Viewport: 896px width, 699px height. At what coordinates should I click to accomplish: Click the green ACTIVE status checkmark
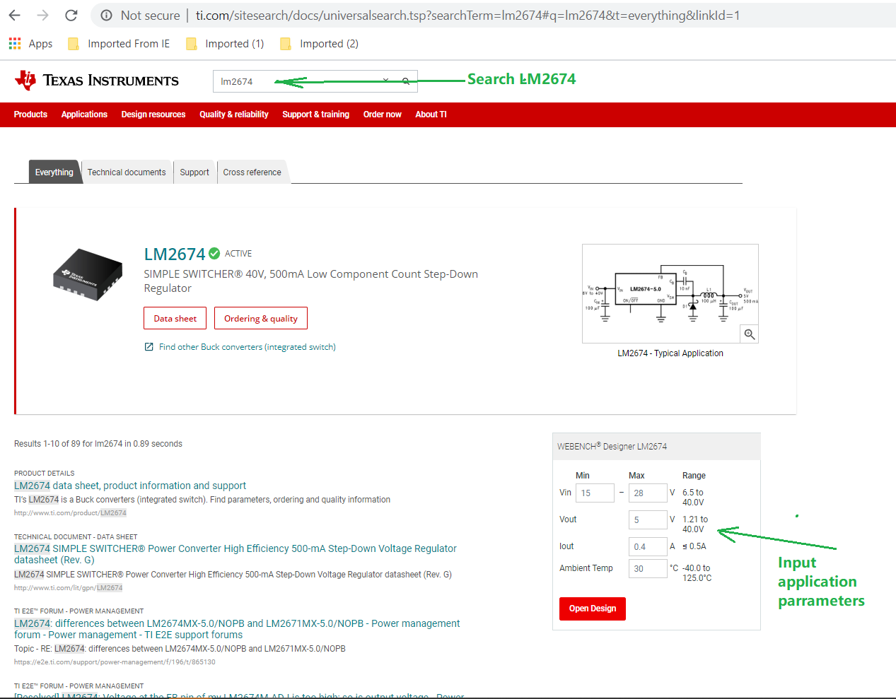214,254
